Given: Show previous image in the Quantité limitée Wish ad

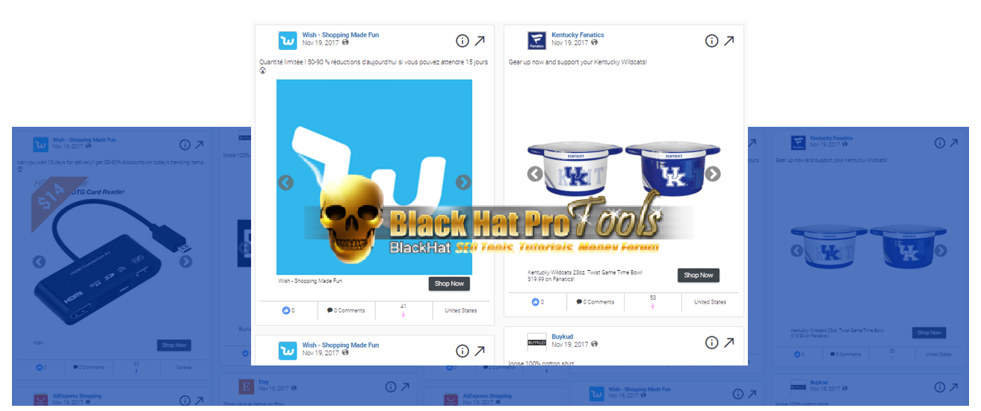Looking at the screenshot, I should pos(285,182).
